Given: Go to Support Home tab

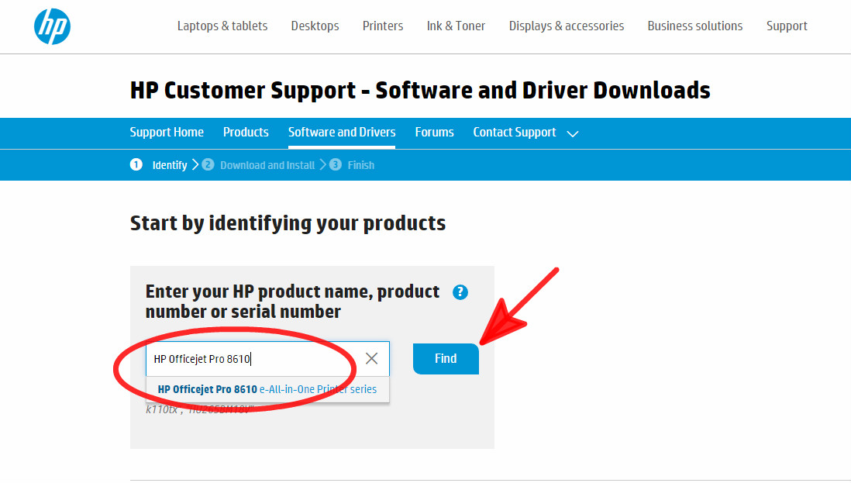Looking at the screenshot, I should tap(167, 133).
